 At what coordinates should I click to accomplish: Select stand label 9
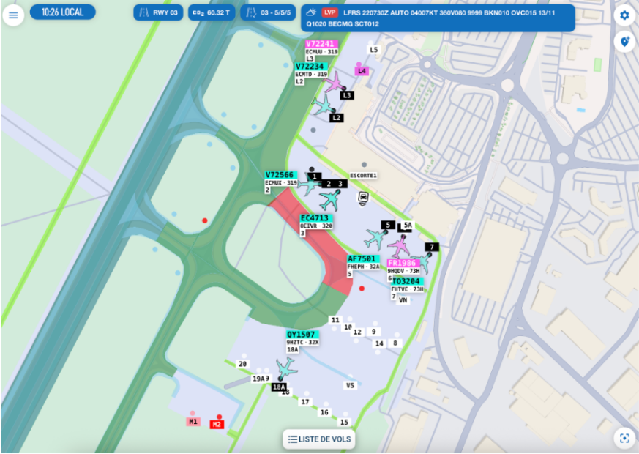[374, 332]
